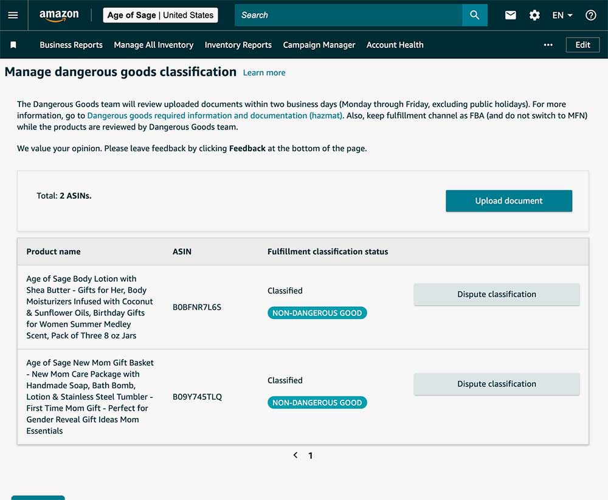This screenshot has width=608, height=500.
Task: Click the New Mom Gift Basket name
Action: click(x=90, y=397)
